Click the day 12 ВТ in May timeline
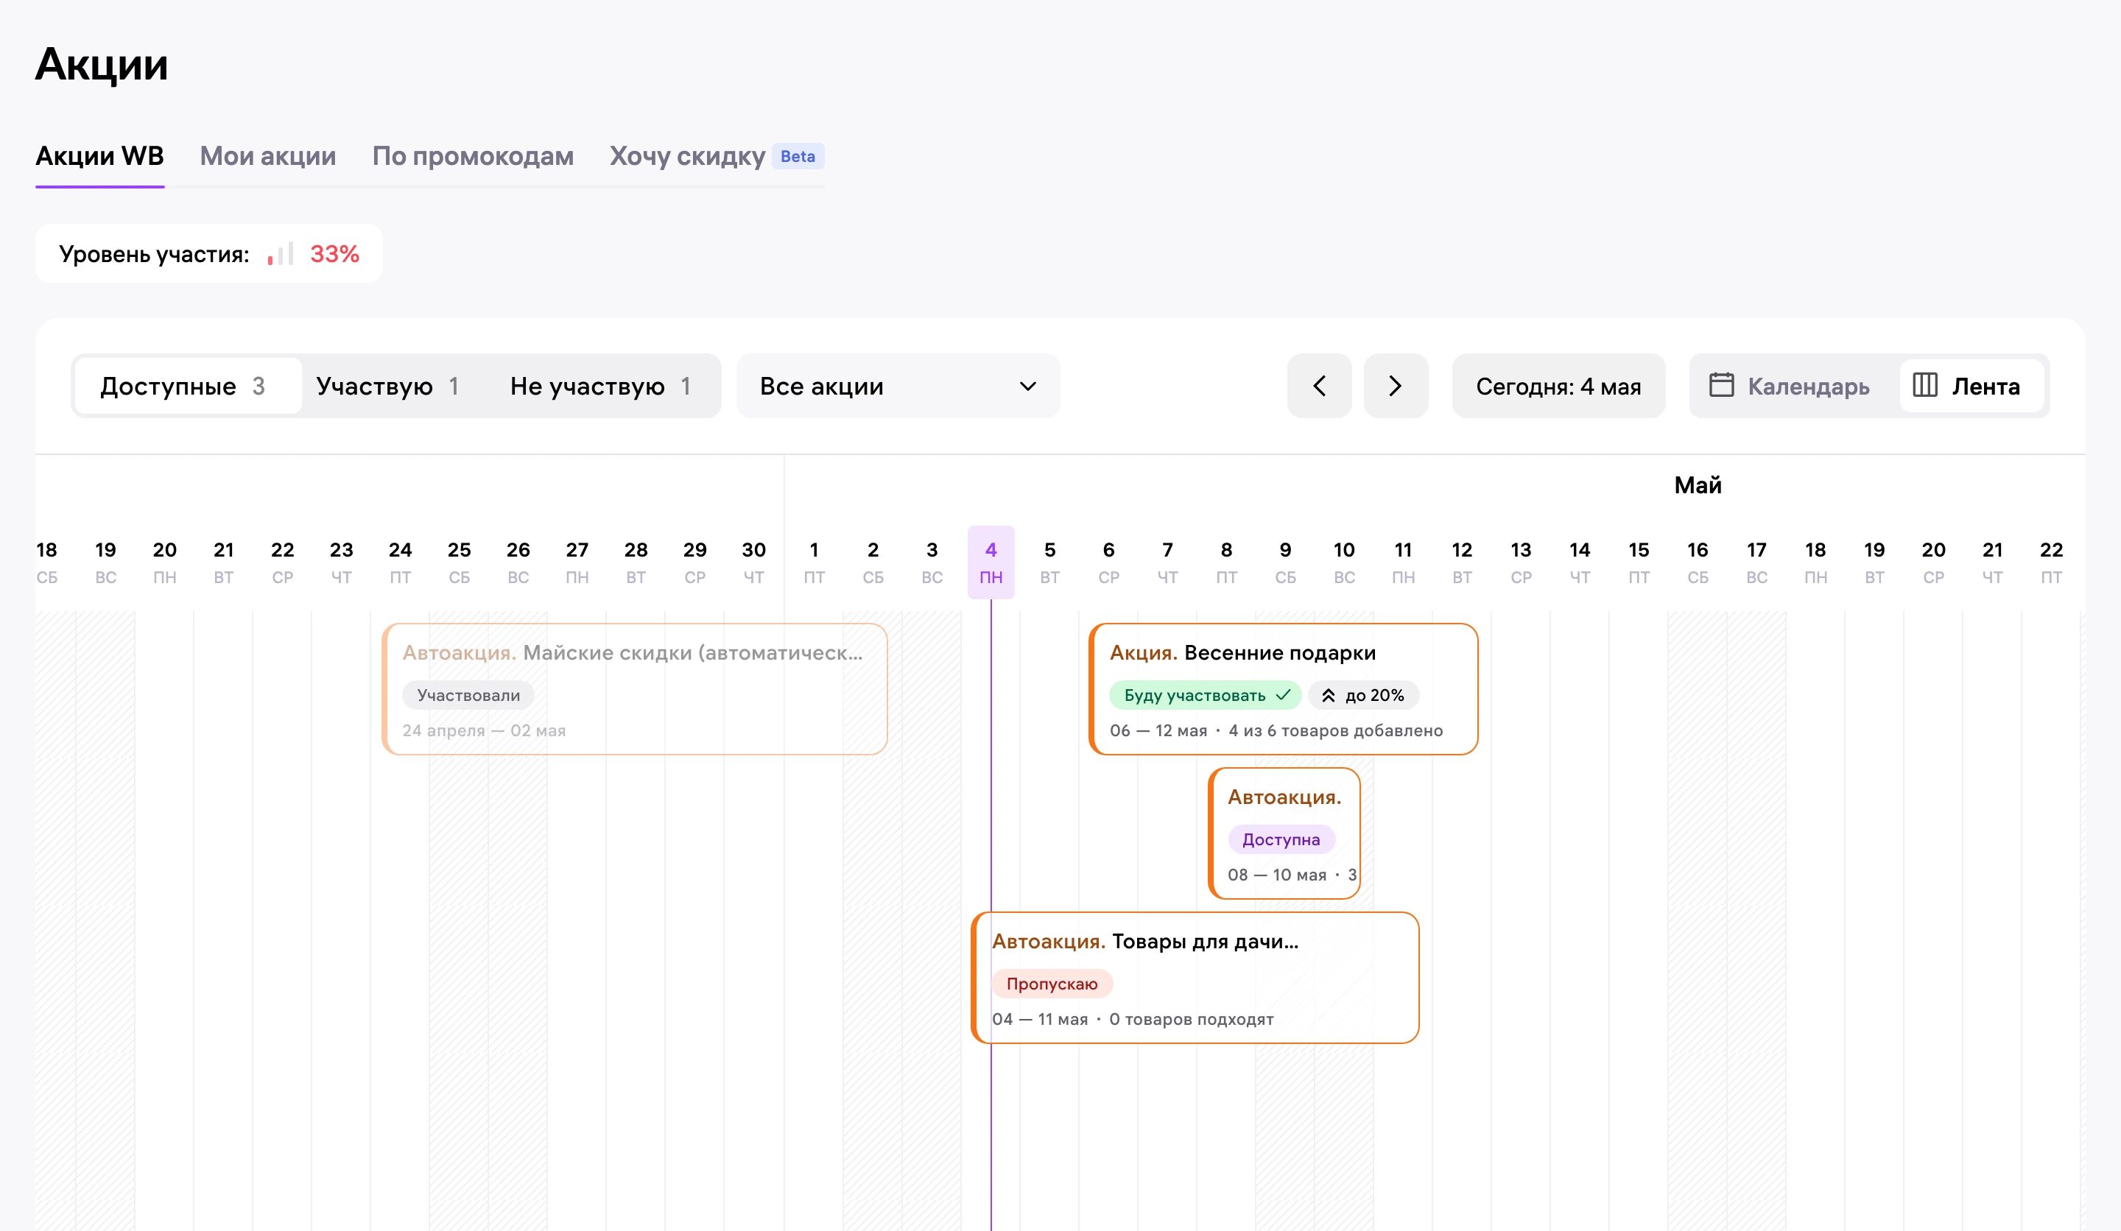Screen dimensions: 2121x1231 tap(1462, 562)
